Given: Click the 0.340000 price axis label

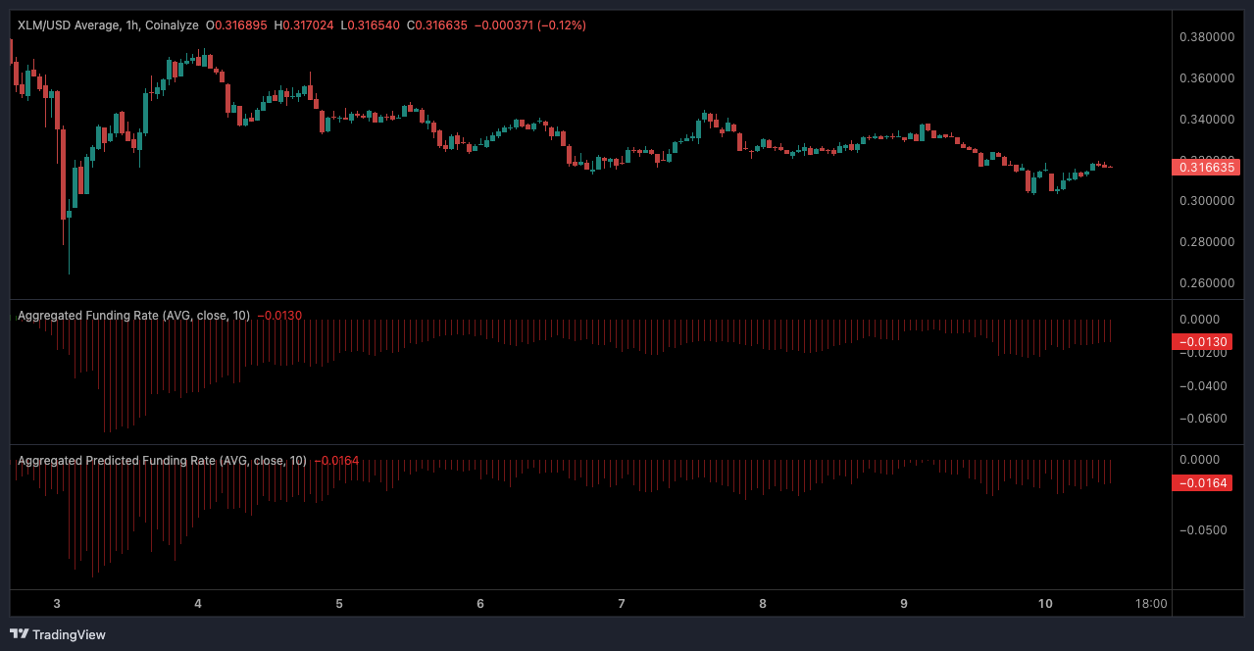Looking at the screenshot, I should point(1207,120).
